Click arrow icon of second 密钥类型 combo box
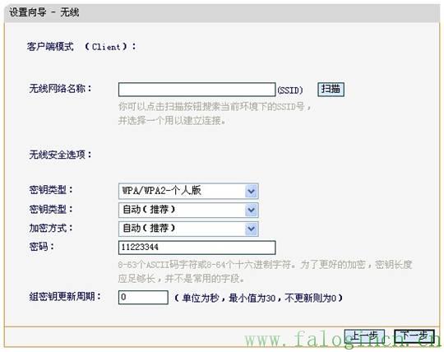 click(251, 210)
